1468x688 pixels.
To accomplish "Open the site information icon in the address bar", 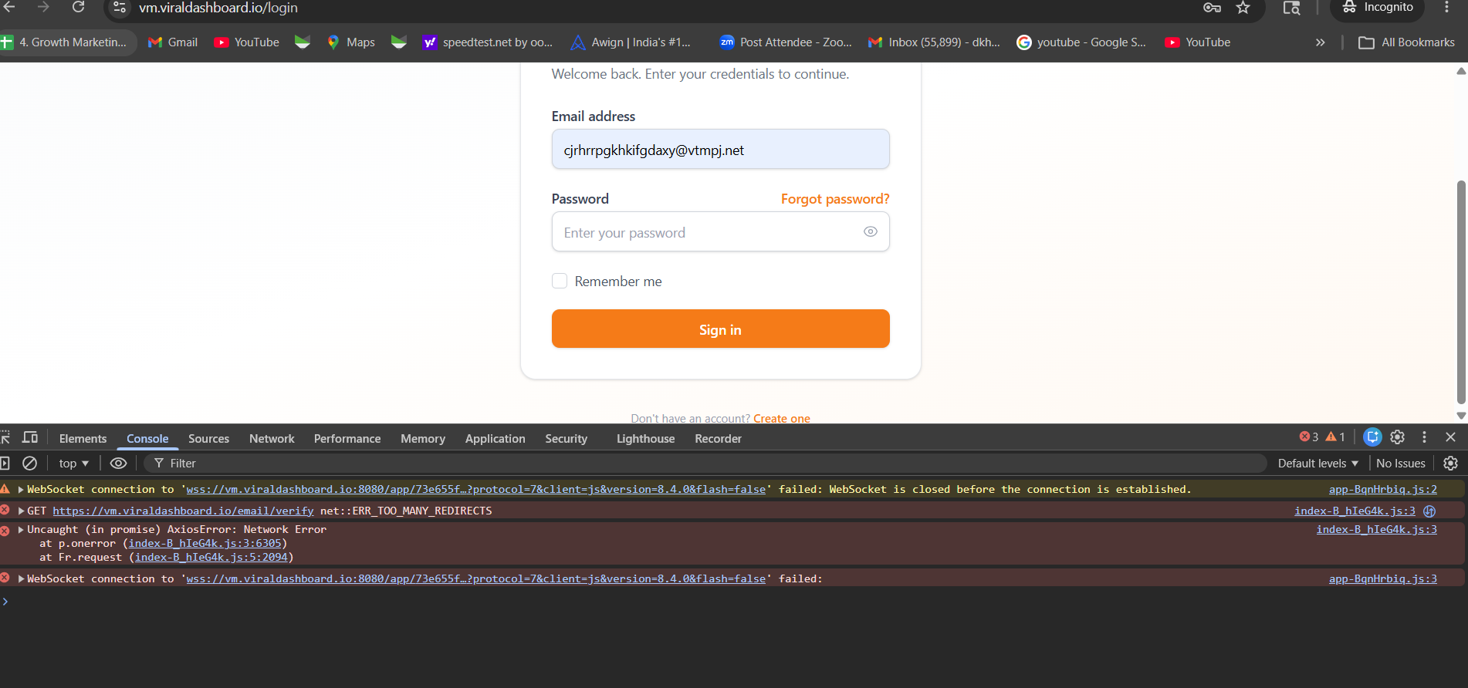I will (120, 8).
